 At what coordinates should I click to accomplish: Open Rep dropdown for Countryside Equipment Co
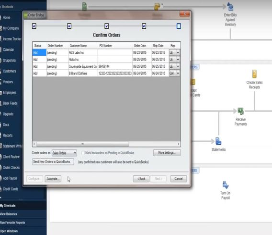(178, 66)
